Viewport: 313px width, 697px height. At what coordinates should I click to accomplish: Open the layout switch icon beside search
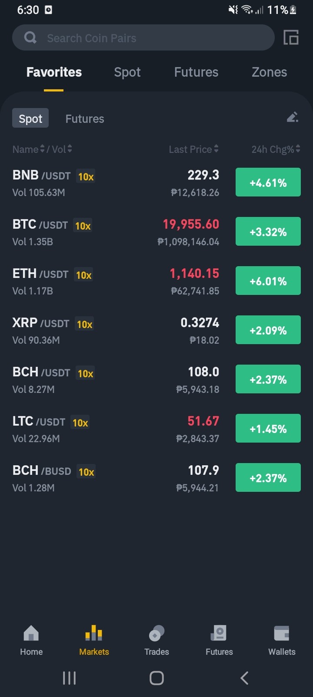[291, 37]
